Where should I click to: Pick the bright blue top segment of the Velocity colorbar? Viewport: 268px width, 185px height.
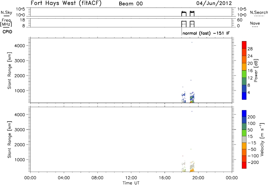[244, 114]
